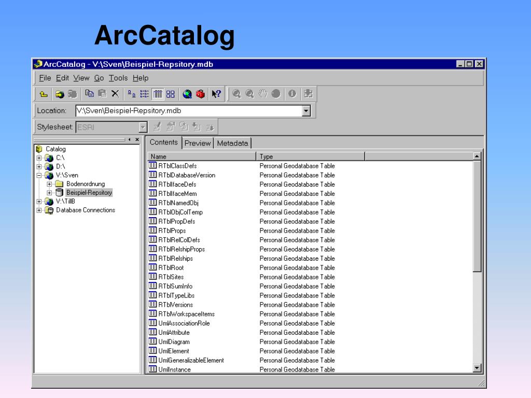Select the RTblWorkspaceItems table
Image resolution: width=531 pixels, height=398 pixels.
(186, 314)
